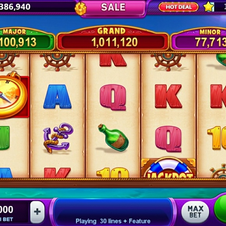Screen dimensions: 226x226
Task: Tap the pink Q symbol below the K on the fourth reel
Action: (168, 139)
